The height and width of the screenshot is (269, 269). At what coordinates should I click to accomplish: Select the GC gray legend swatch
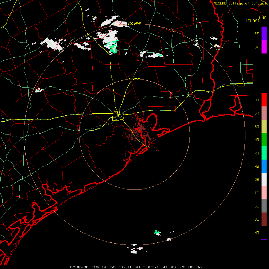coord(264,206)
